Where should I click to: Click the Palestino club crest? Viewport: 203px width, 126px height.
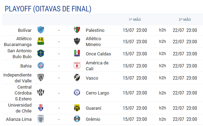(x=77, y=30)
